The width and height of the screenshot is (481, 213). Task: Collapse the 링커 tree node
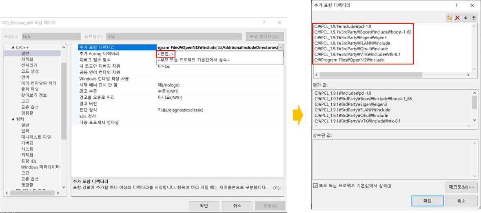[13, 119]
